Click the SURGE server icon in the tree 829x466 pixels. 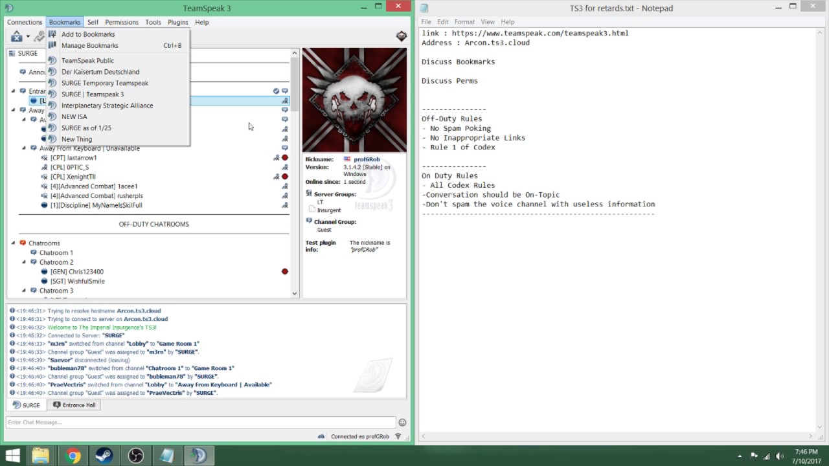click(12, 53)
